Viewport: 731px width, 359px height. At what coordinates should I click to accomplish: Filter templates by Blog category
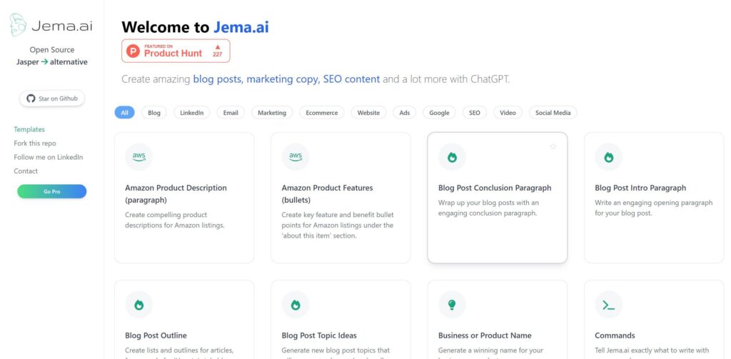154,113
